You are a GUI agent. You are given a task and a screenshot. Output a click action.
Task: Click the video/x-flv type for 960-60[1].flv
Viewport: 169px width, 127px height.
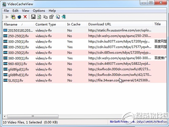click(x=44, y=64)
